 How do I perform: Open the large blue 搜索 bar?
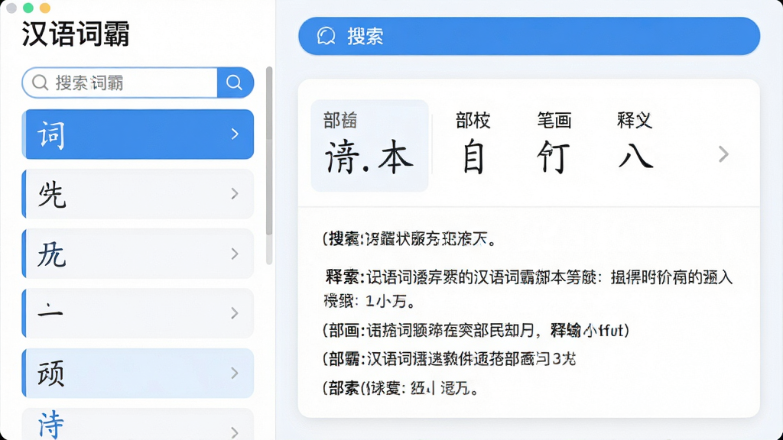(x=529, y=36)
